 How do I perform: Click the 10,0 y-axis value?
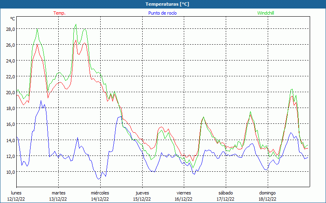click(11, 172)
